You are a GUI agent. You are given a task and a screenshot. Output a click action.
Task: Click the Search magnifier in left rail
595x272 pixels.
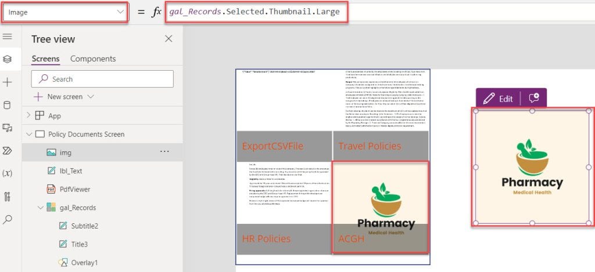7,219
